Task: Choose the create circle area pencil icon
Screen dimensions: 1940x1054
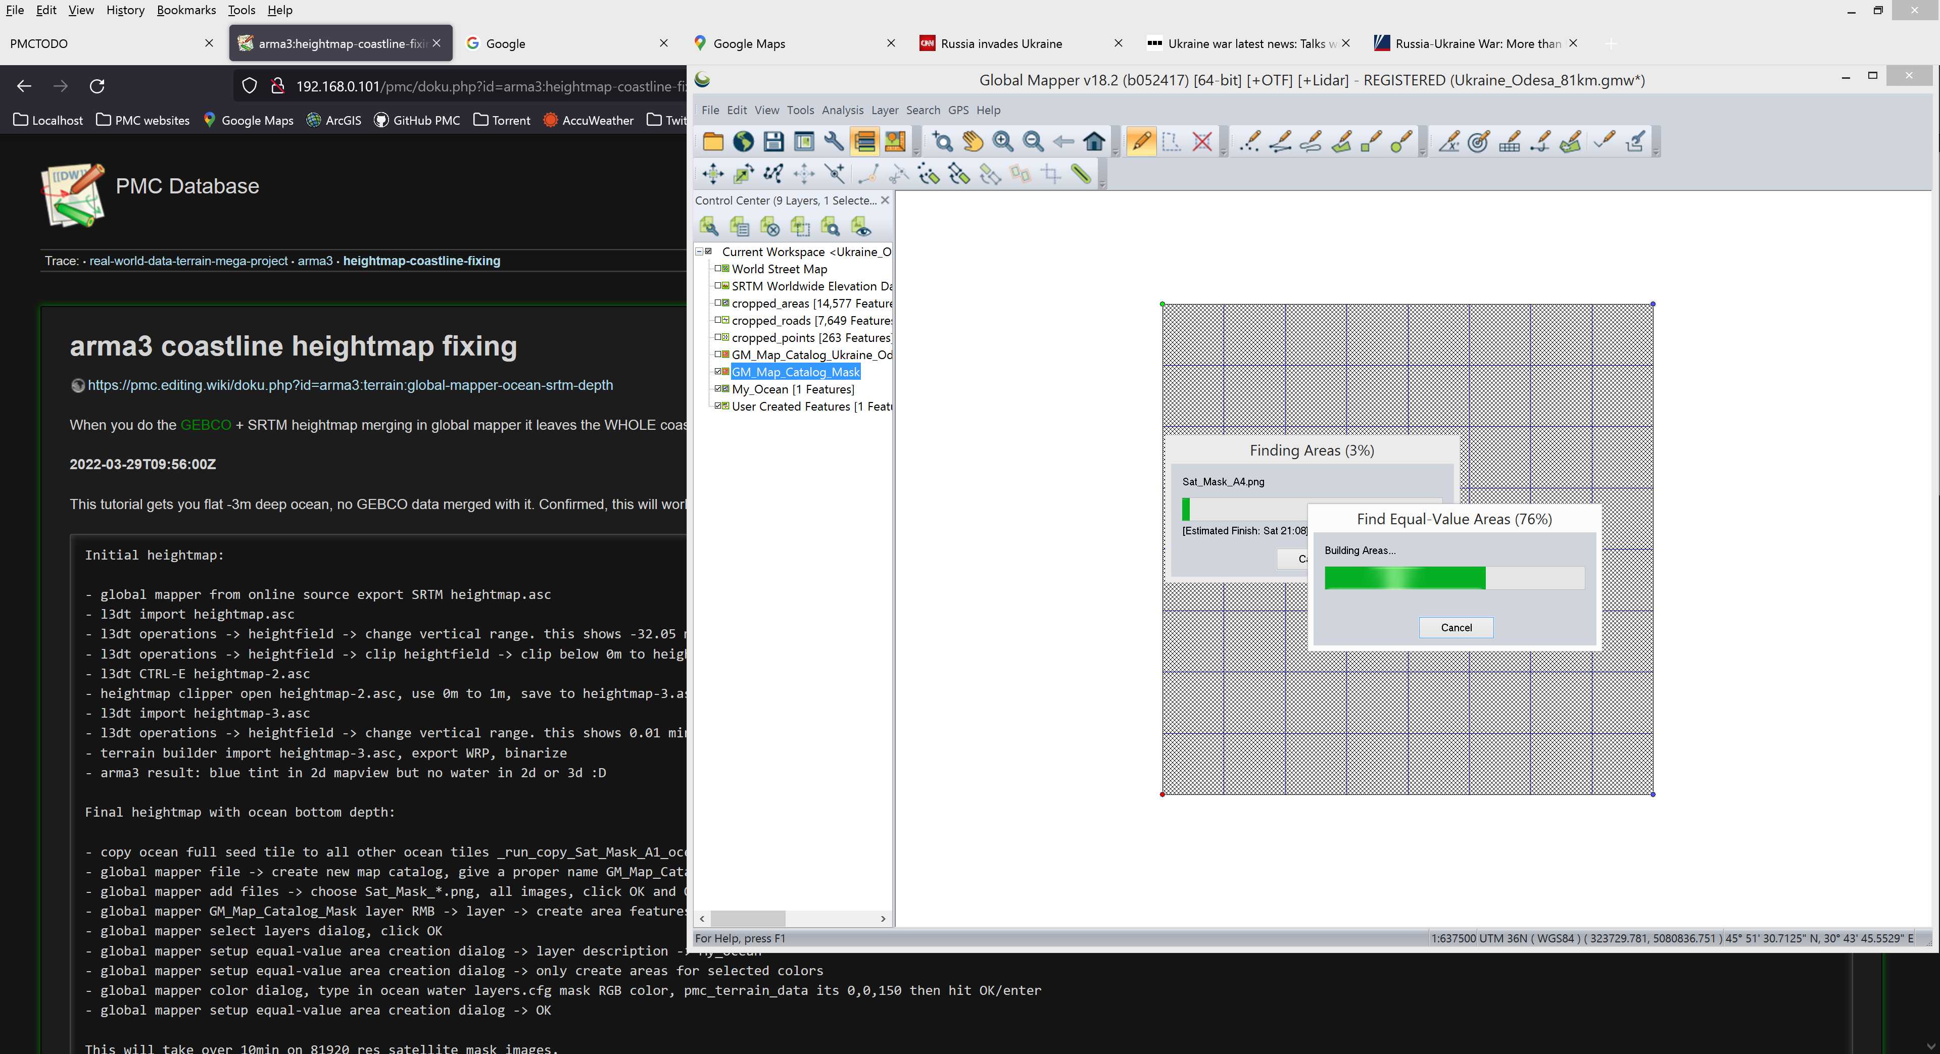Action: [x=1401, y=141]
